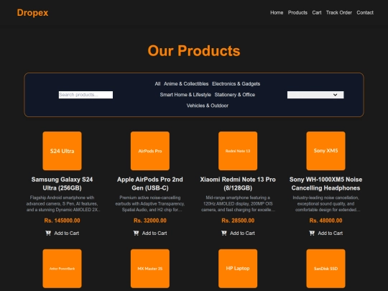Click cart icon under Xiaomi Redmi Note 13
Viewport: 388px width, 291px height.
[223, 233]
